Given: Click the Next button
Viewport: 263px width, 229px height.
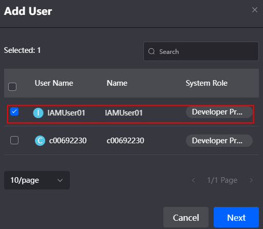Looking at the screenshot, I should coord(236,217).
